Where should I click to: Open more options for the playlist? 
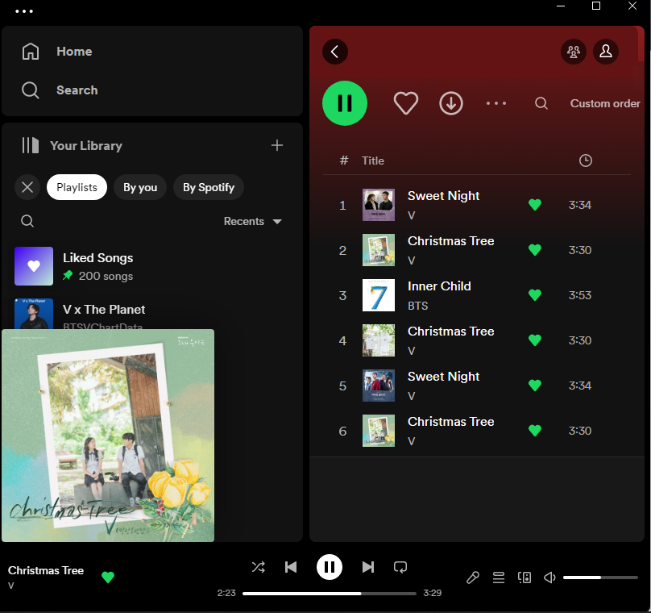click(x=496, y=103)
